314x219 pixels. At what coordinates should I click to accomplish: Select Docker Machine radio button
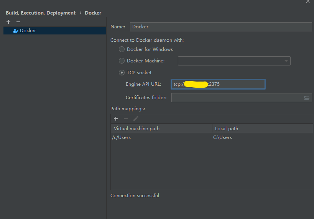(x=122, y=60)
